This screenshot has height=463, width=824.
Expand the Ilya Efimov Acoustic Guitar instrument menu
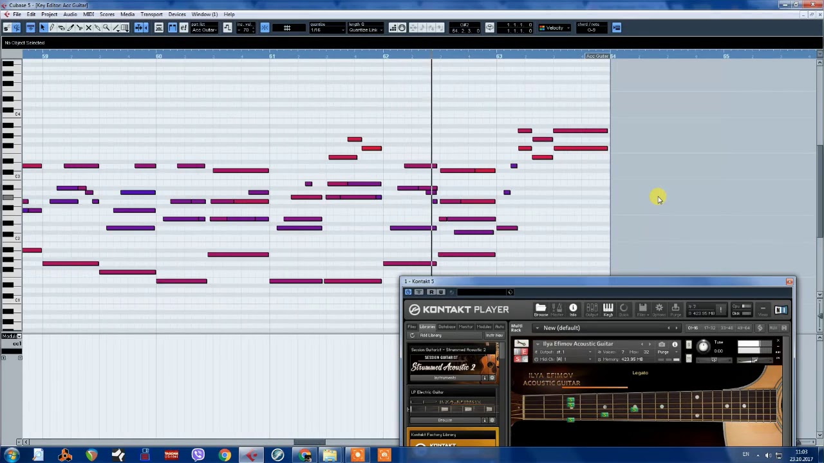coord(538,344)
